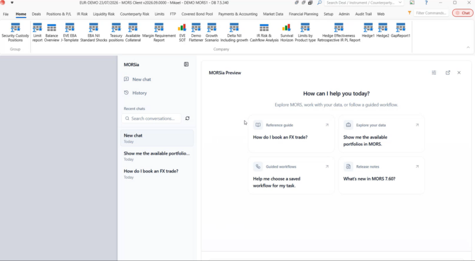
Task: Collapse the MORSia sidebar panel icon
Action: (186, 64)
